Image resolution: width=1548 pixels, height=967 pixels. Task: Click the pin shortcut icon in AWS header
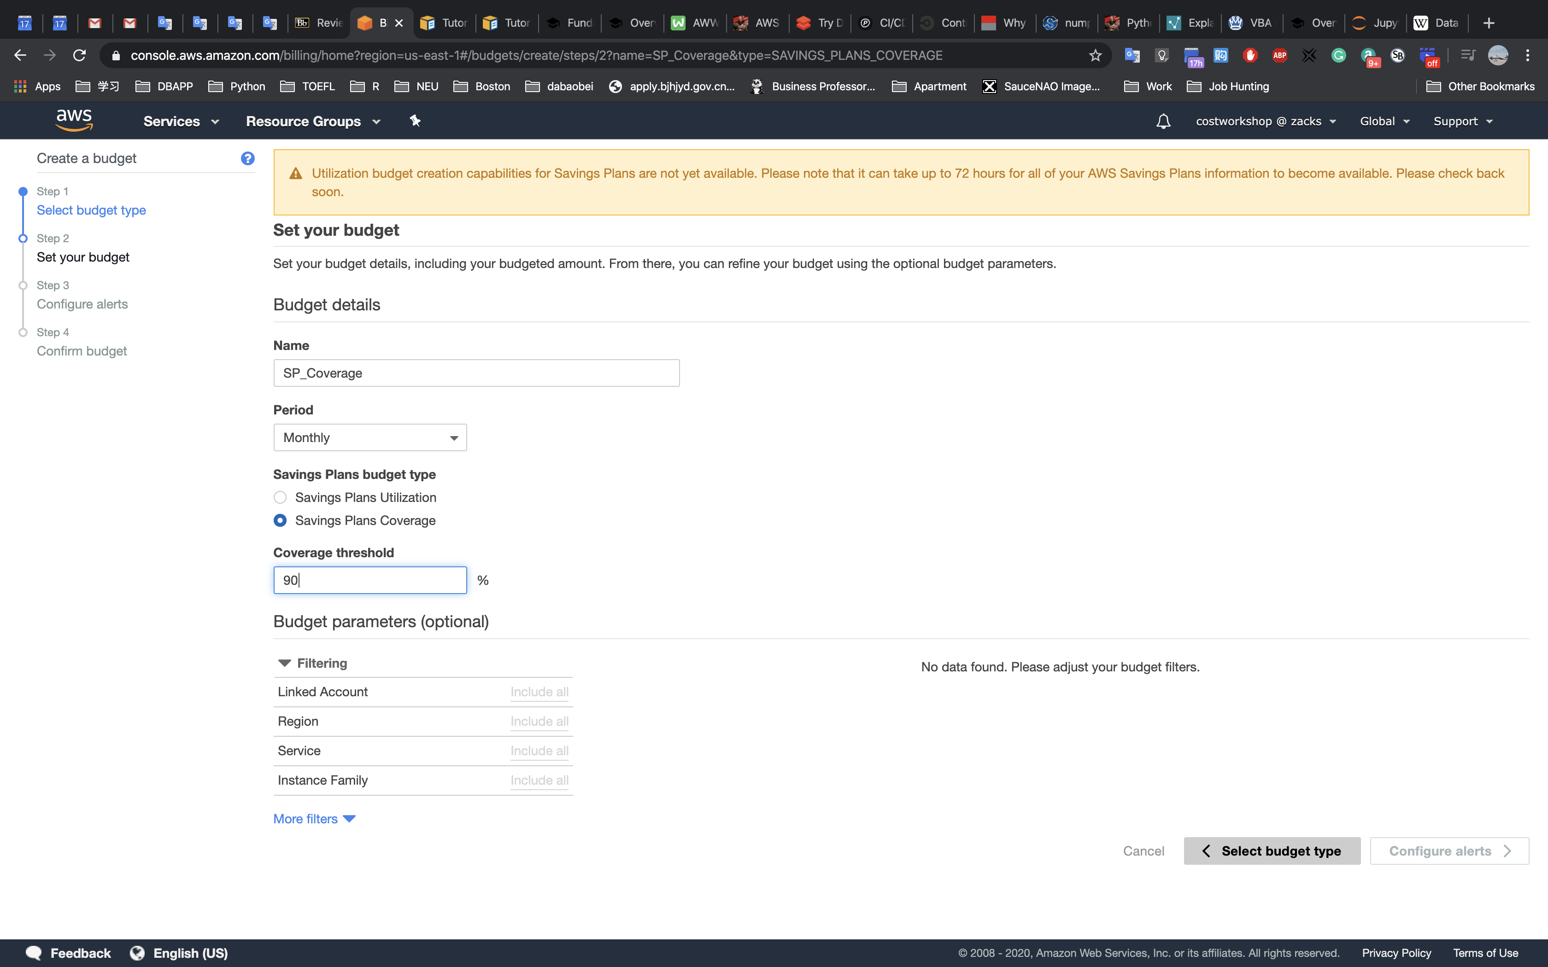point(415,121)
